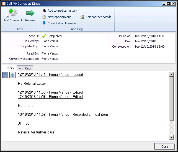Maximize the task window

[168, 4]
